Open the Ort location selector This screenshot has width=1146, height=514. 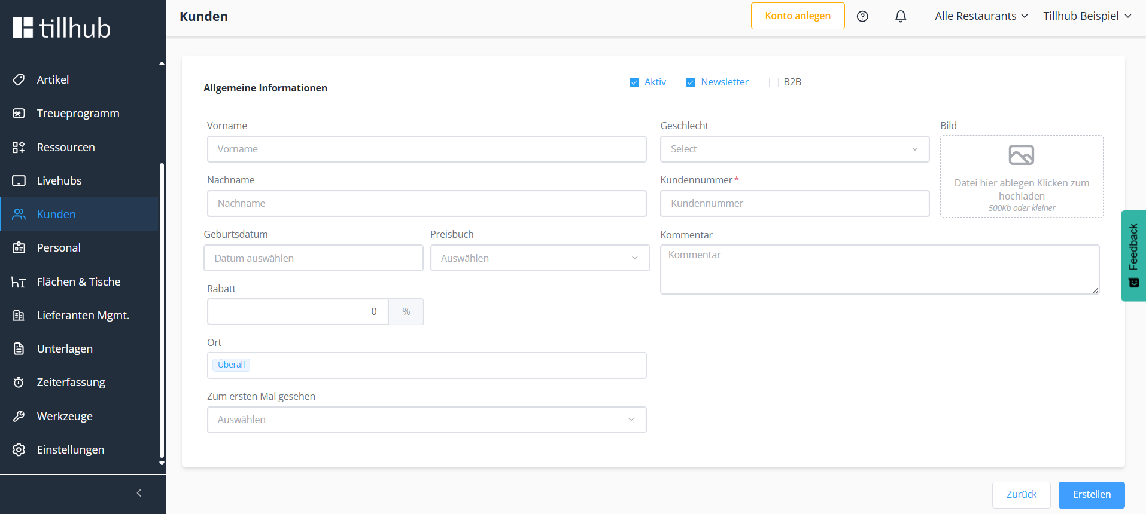(x=427, y=365)
